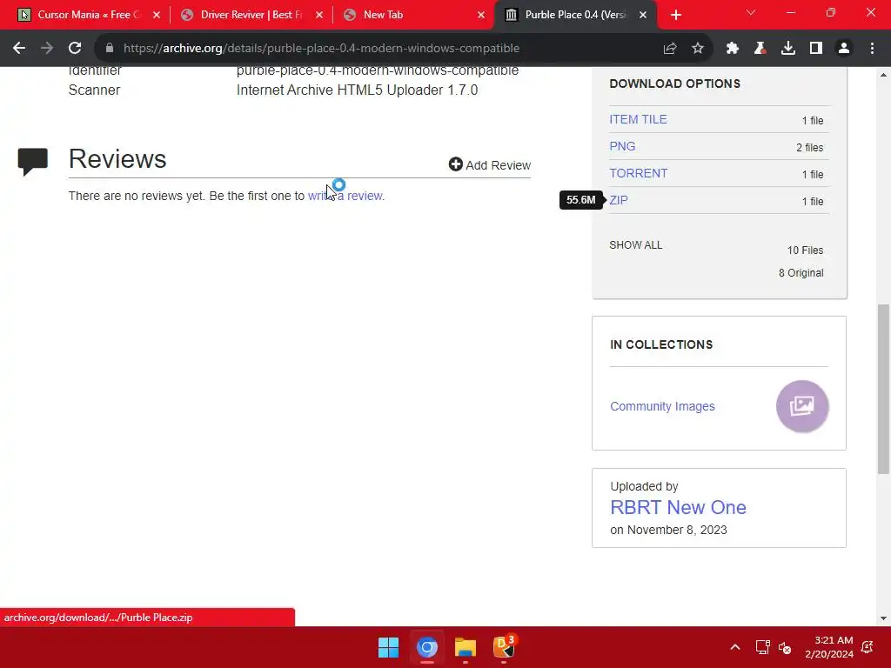Image resolution: width=891 pixels, height=668 pixels.
Task: Click the forward navigation arrow
Action: (x=47, y=49)
